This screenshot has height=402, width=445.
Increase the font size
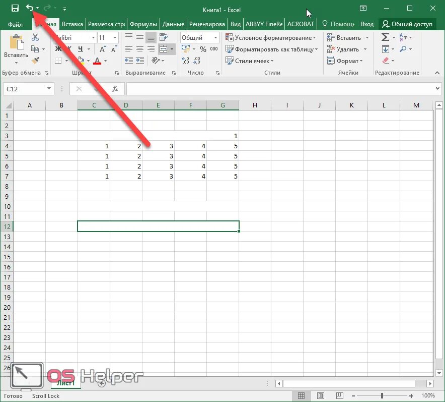tap(103, 49)
